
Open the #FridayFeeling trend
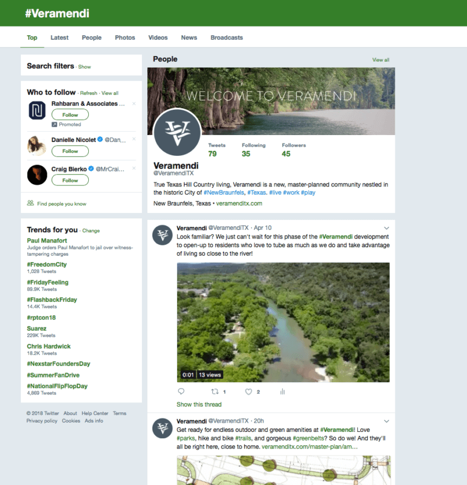point(48,282)
